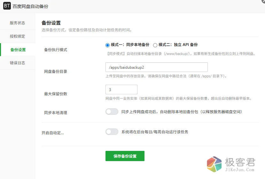The width and height of the screenshot is (265, 179).
Task: Select 模式二 独立 API 备份 radio button
Action: (x=155, y=45)
